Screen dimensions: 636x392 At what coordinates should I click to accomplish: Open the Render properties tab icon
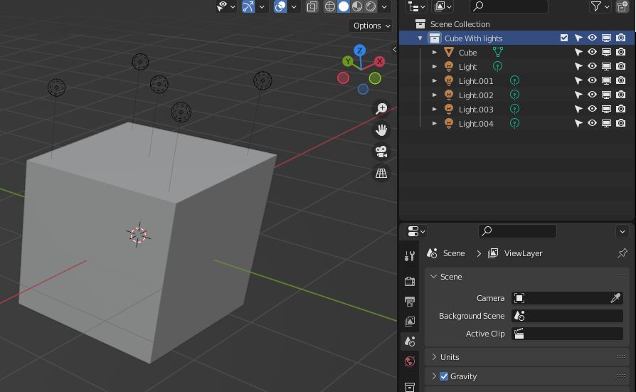(410, 281)
